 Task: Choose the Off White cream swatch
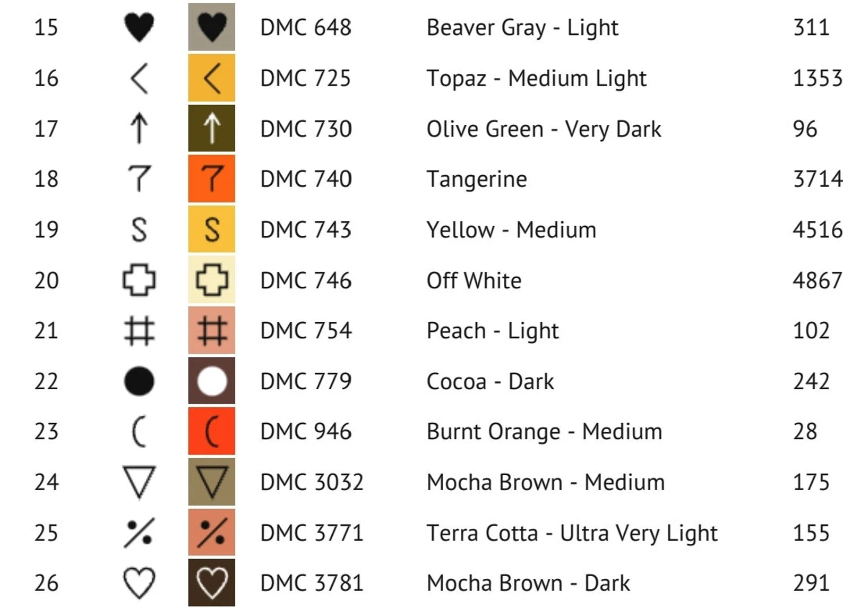click(212, 280)
